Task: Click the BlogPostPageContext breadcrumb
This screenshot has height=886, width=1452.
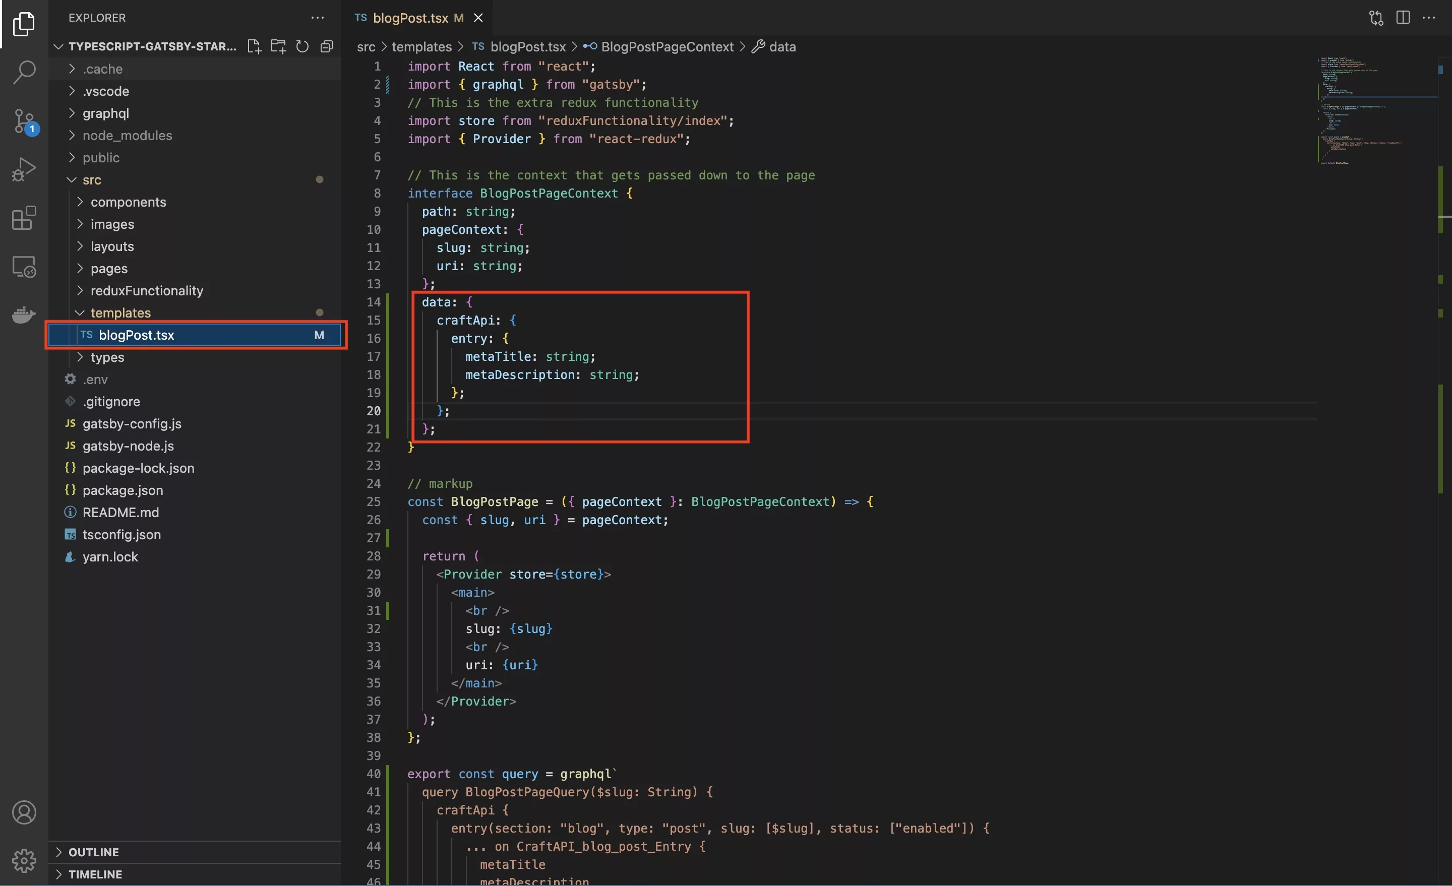Action: [x=667, y=46]
